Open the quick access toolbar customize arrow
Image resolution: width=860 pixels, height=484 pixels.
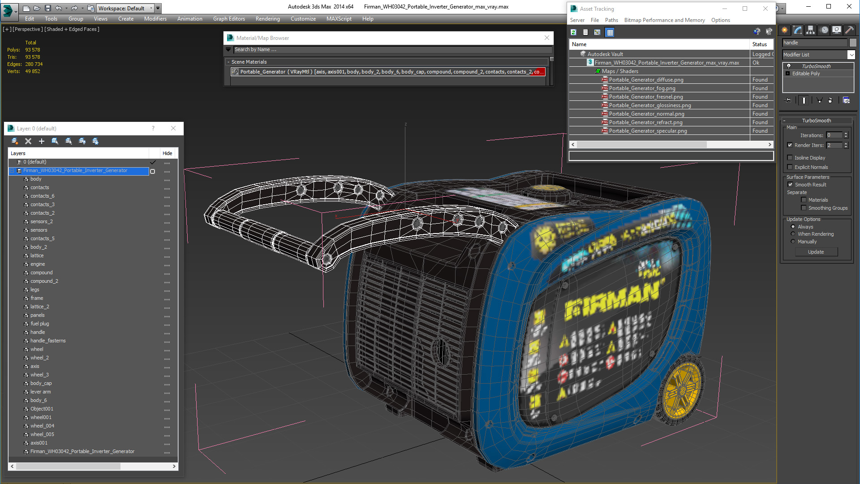click(x=158, y=8)
